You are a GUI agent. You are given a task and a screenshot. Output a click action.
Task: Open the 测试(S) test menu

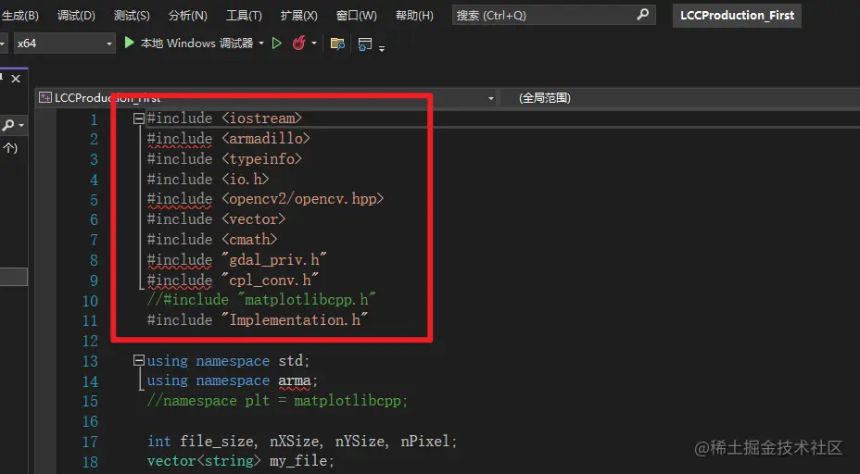pos(132,16)
